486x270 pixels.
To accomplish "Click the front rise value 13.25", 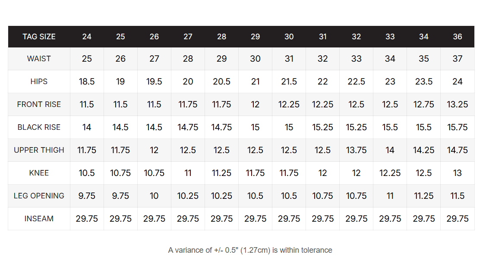I will click(458, 104).
